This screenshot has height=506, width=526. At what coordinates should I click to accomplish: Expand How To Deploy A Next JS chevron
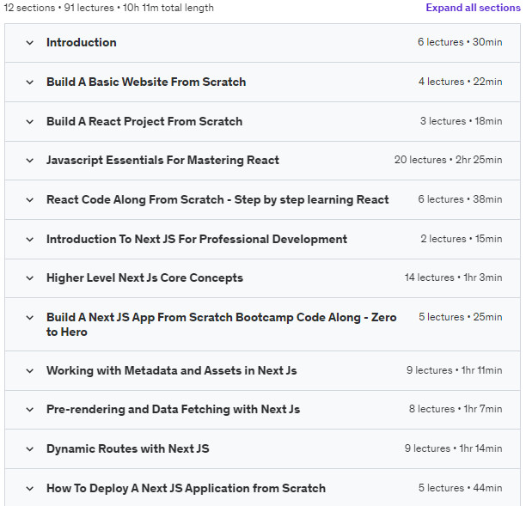(x=30, y=489)
